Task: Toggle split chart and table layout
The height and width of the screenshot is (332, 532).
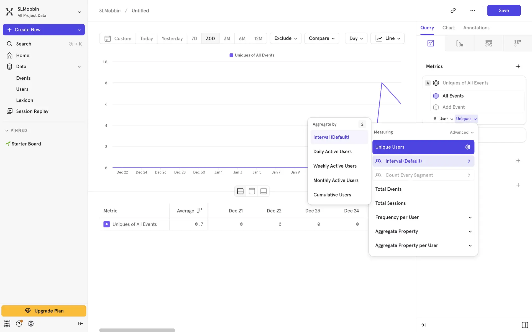Action: [240, 191]
